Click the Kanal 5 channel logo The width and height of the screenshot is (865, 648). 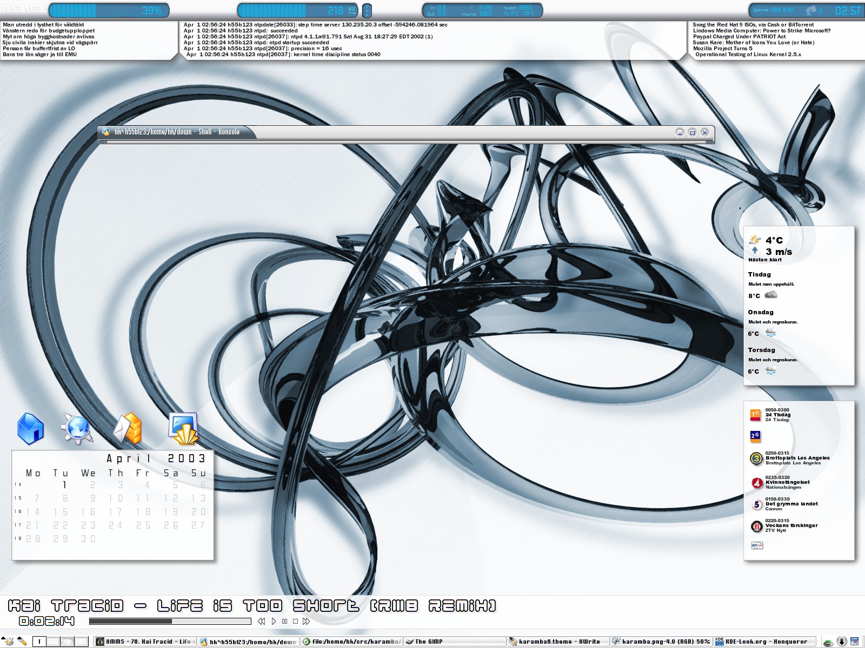click(757, 504)
